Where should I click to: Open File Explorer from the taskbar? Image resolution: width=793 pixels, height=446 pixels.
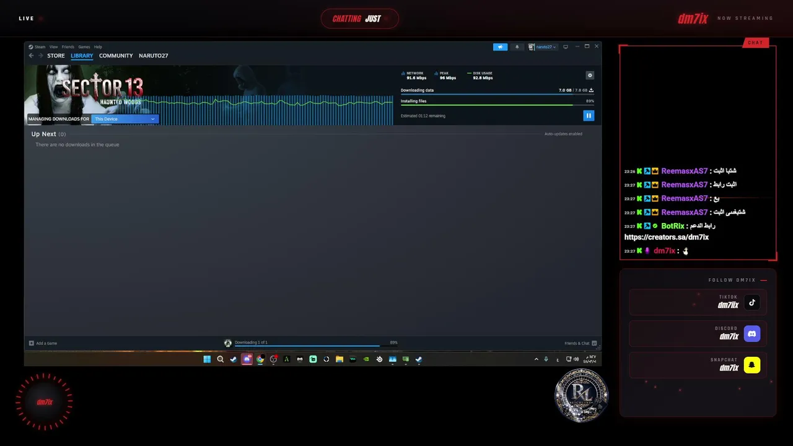[x=340, y=359]
